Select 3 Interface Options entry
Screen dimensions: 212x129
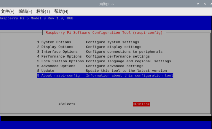click(x=105, y=52)
